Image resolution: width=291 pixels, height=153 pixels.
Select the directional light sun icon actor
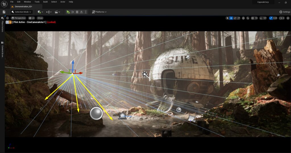pyautogui.click(x=145, y=74)
